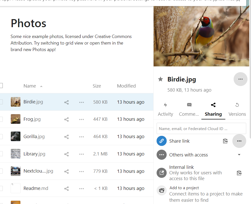Click the share icon in the Birdie.jpg row

[66, 102]
